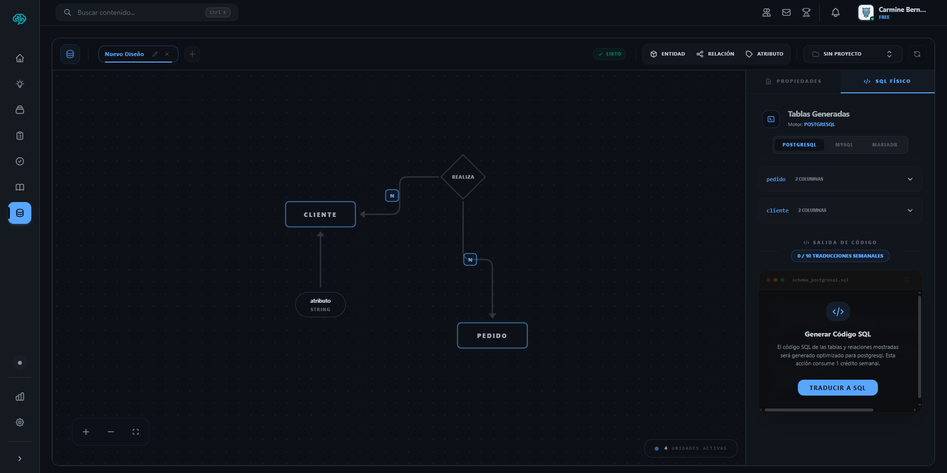This screenshot has width=947, height=473.
Task: Check the traducciones semanales quota indicator
Action: [x=840, y=256]
